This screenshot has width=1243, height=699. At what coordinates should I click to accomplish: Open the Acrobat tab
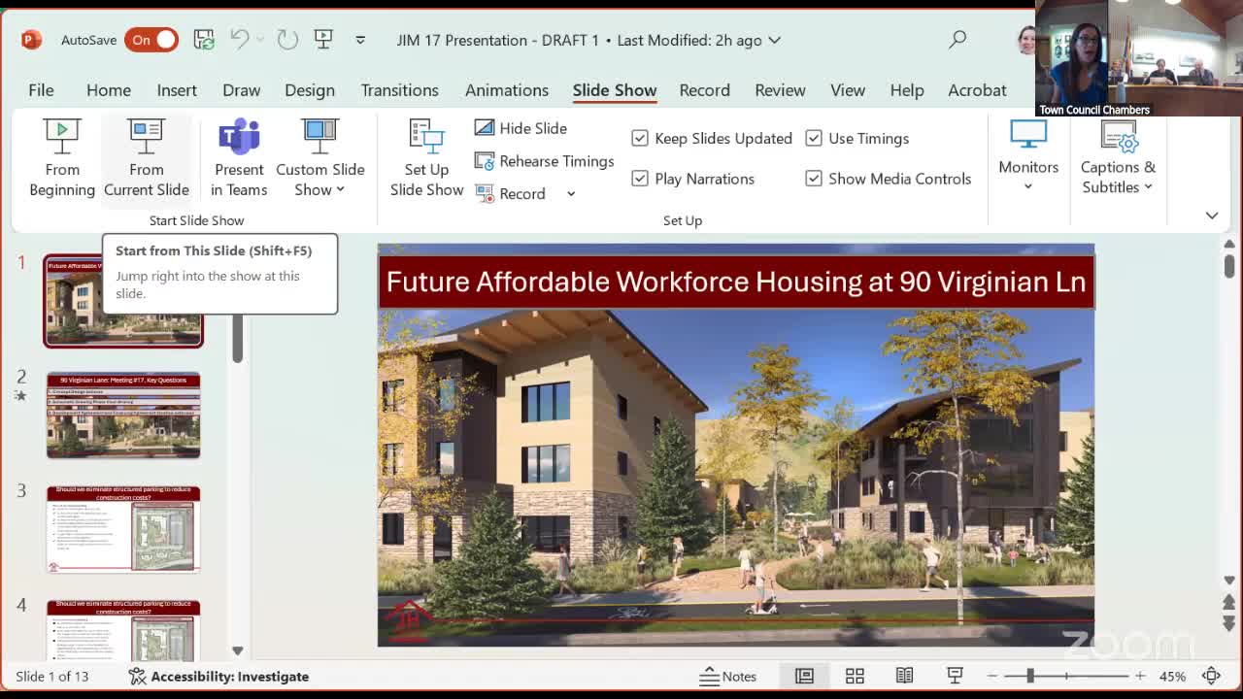point(977,90)
